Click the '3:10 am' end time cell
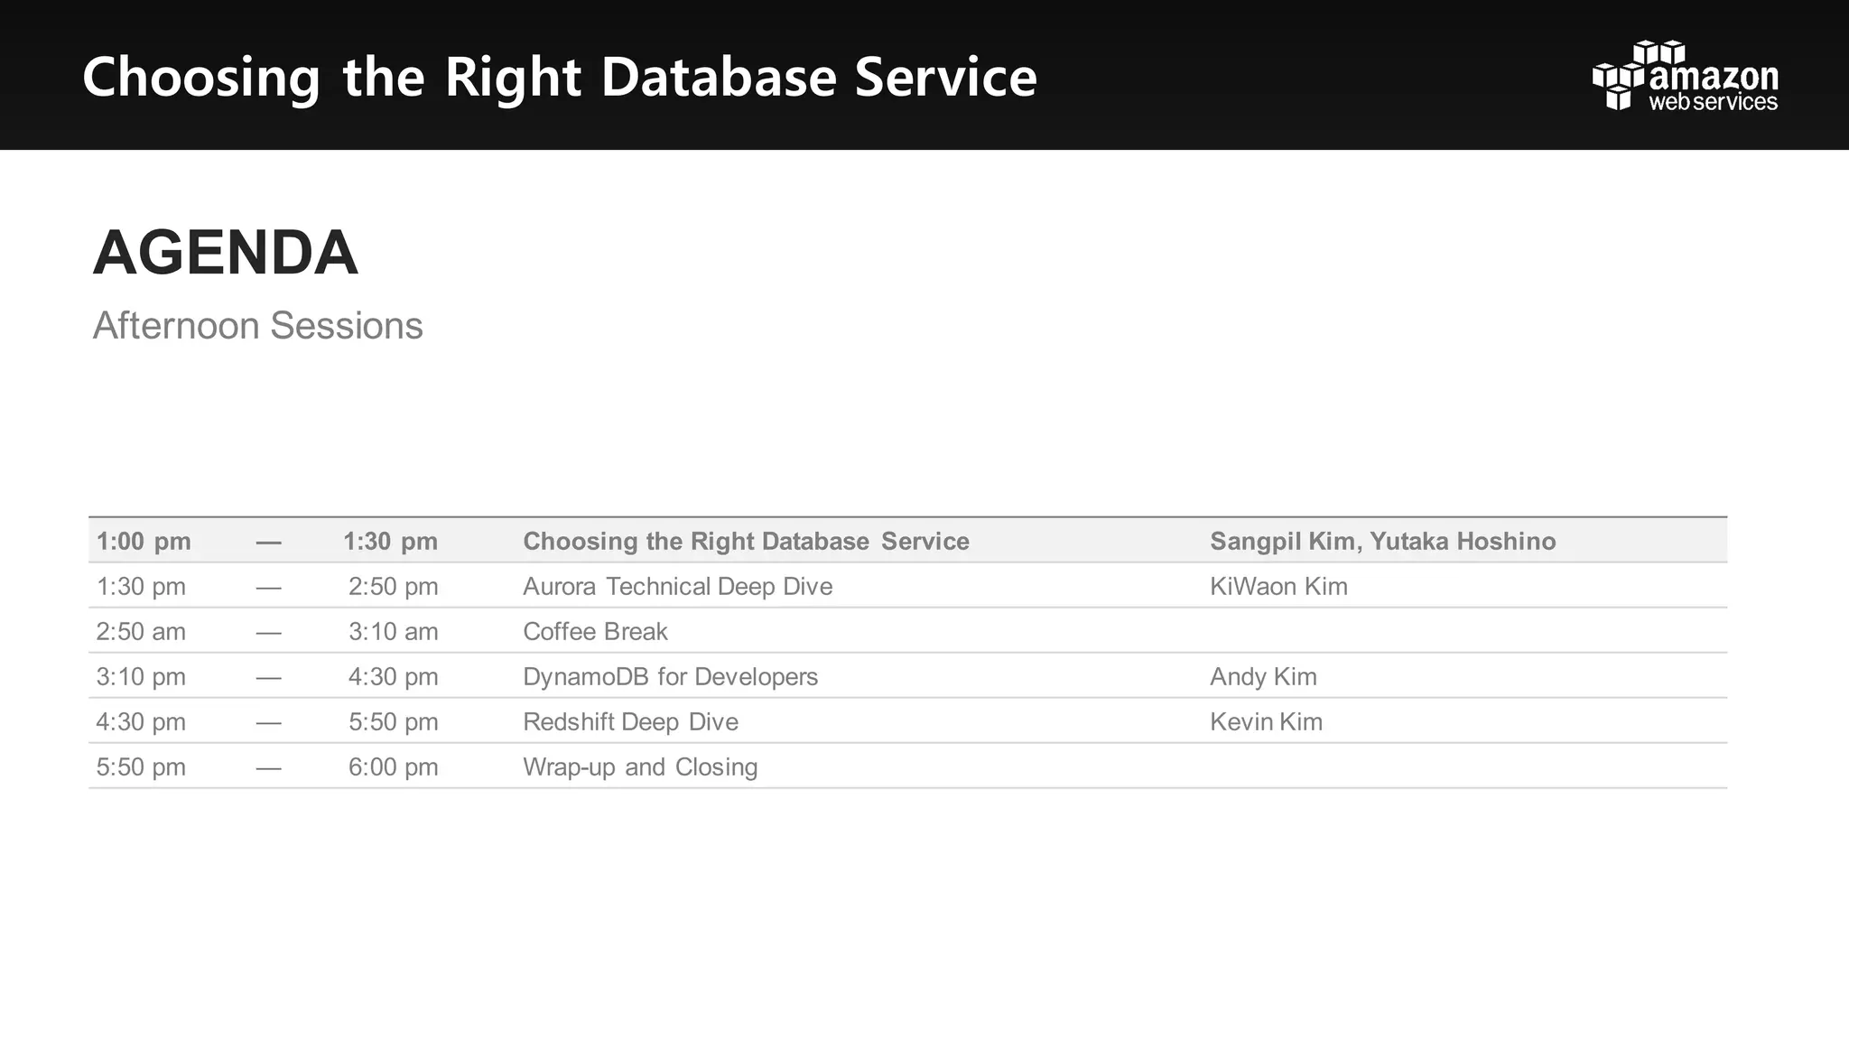Viewport: 1849px width, 1040px height. coord(394,632)
